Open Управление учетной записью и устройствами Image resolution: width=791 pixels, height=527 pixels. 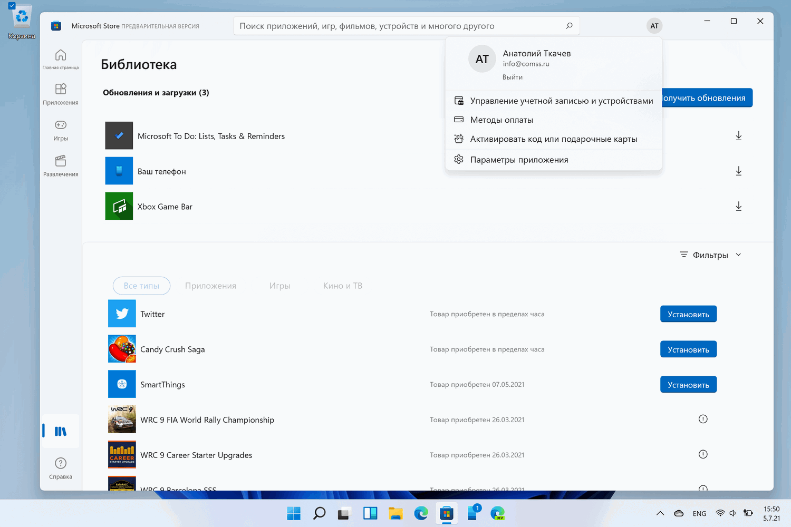coord(554,101)
